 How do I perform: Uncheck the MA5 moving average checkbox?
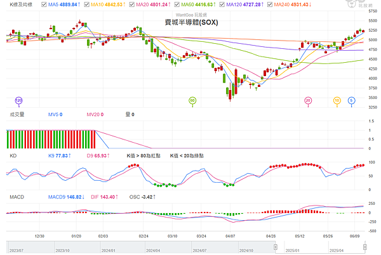[x=44, y=4]
